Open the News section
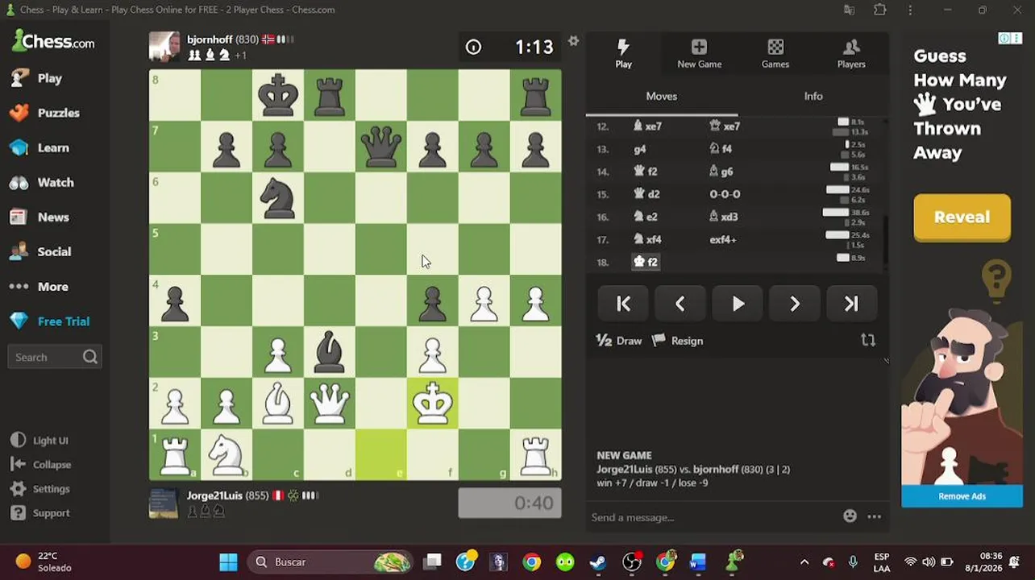This screenshot has width=1035, height=580. [39, 217]
